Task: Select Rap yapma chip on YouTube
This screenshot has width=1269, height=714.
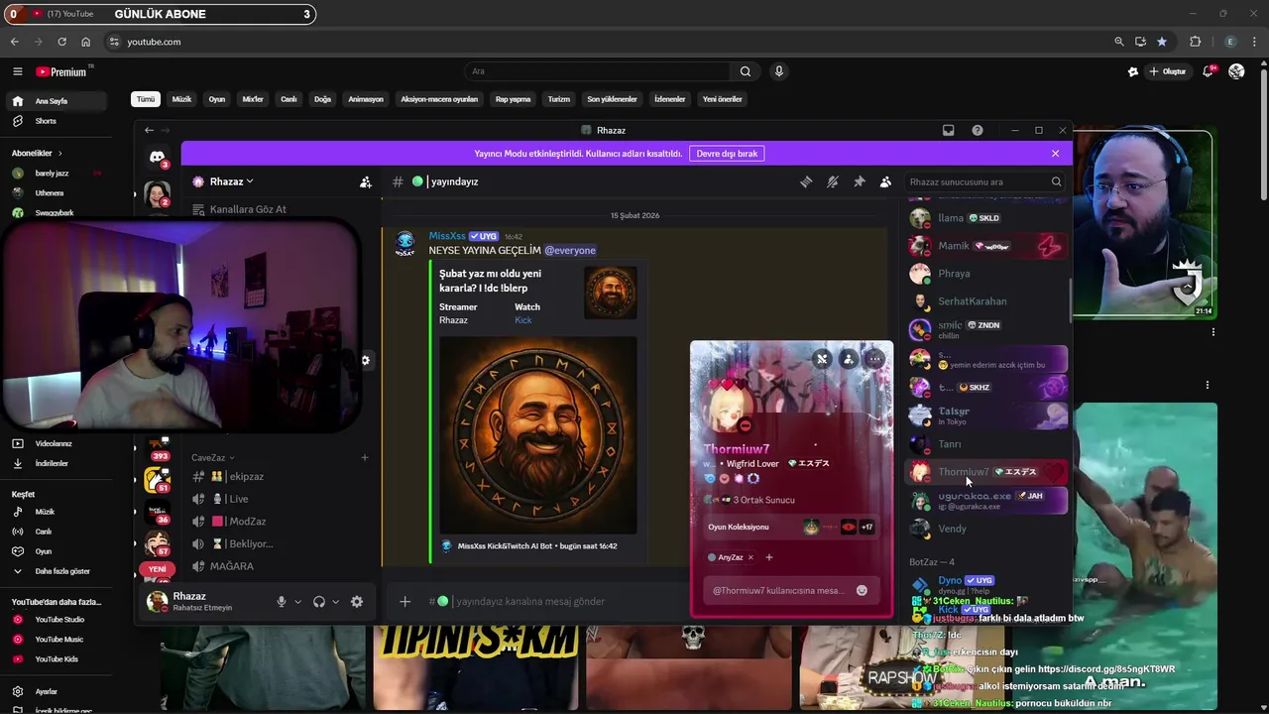Action: (513, 99)
